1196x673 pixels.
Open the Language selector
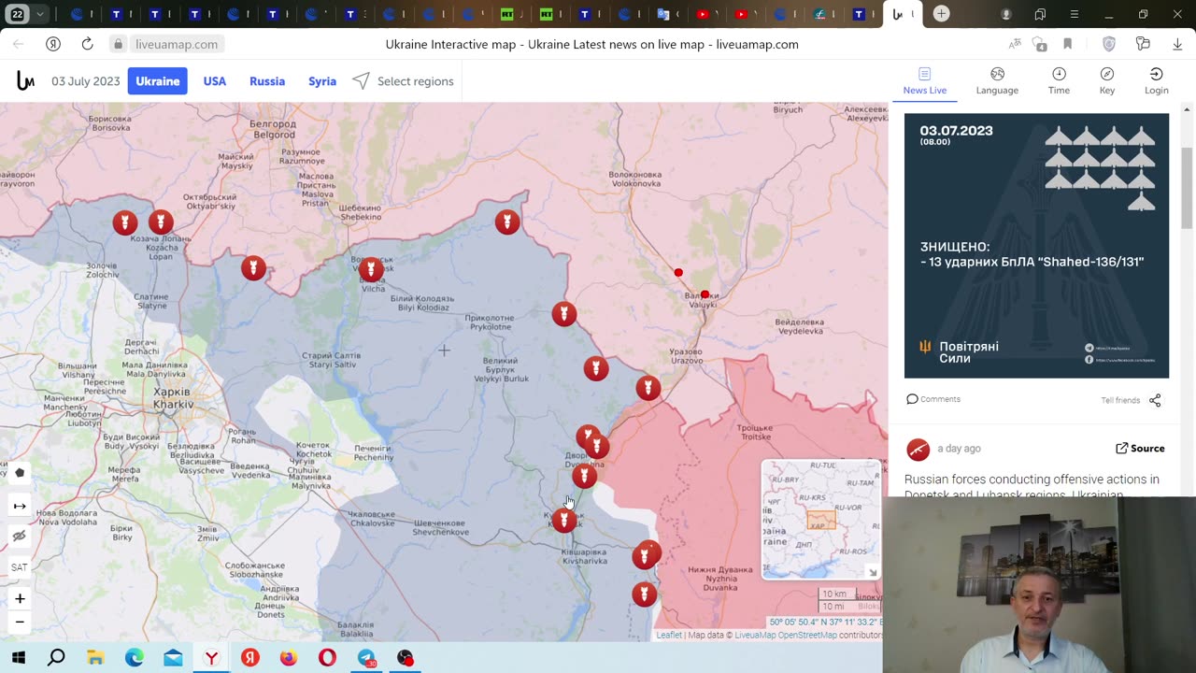coord(997,81)
